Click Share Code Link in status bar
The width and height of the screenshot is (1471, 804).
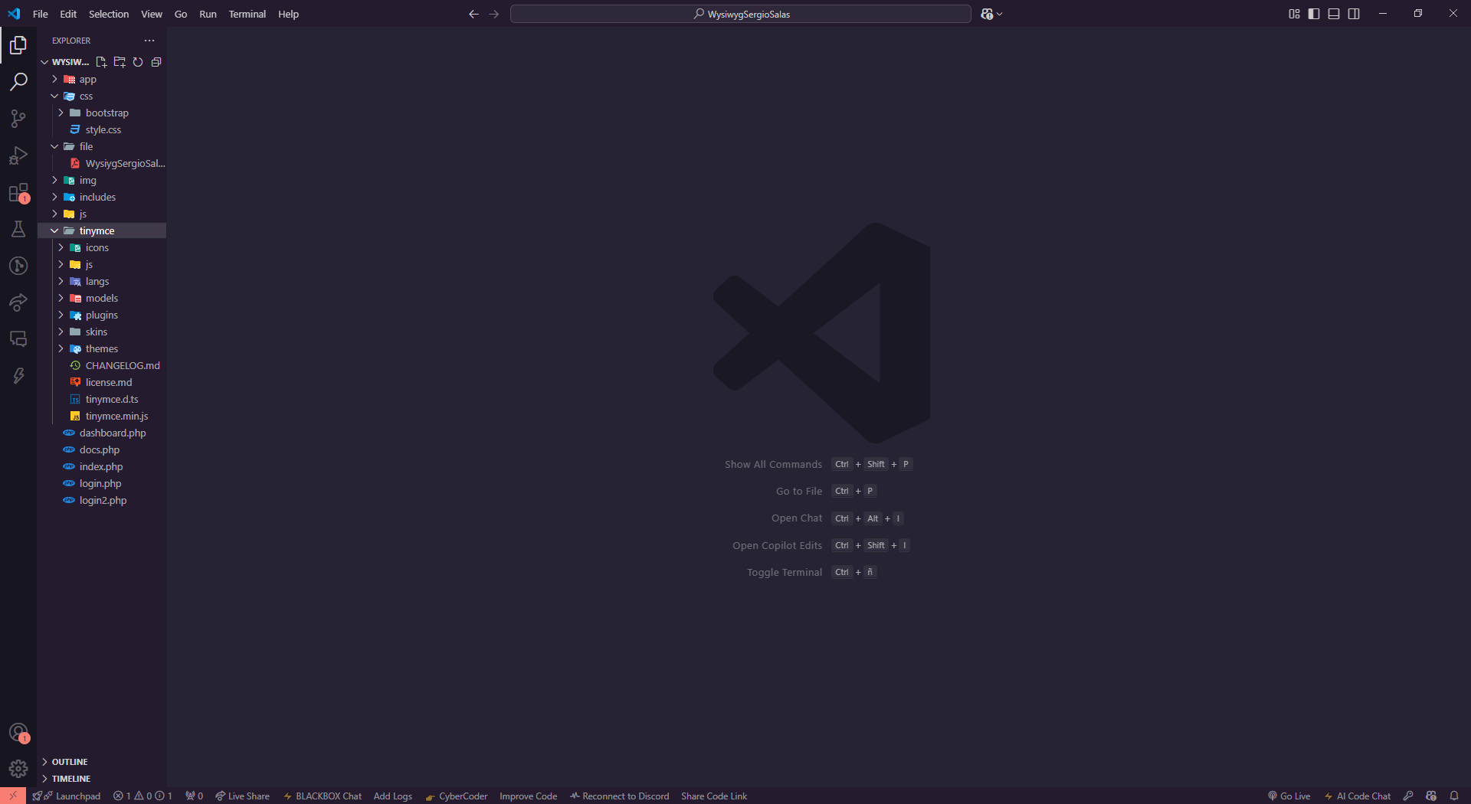714,796
